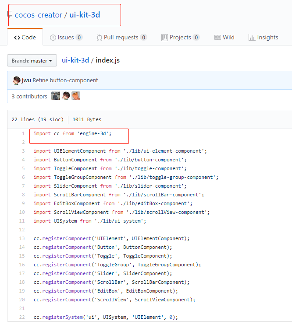Open the ui-kit-3d repository title link
This screenshot has height=328, width=292.
tap(85, 15)
